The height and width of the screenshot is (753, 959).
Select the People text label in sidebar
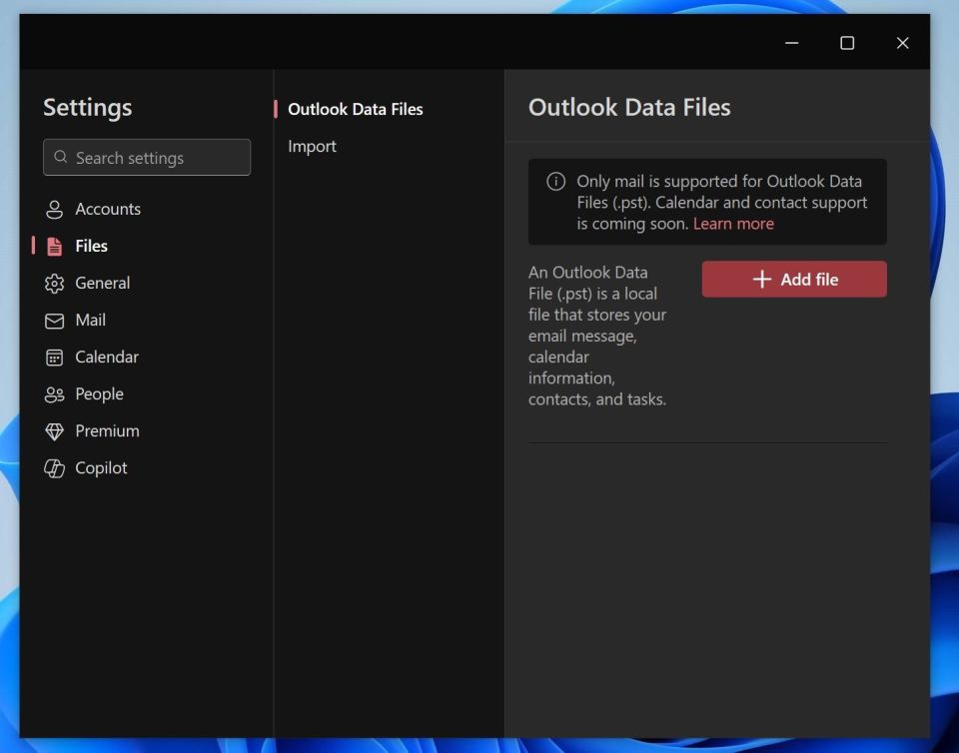tap(99, 394)
